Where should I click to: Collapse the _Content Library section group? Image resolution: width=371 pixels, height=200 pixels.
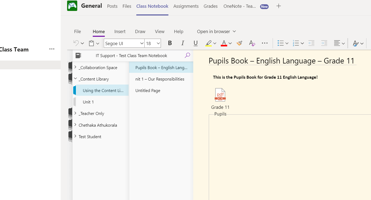tap(75, 79)
